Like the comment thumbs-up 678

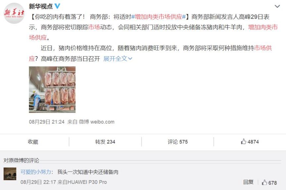tap(269, 182)
